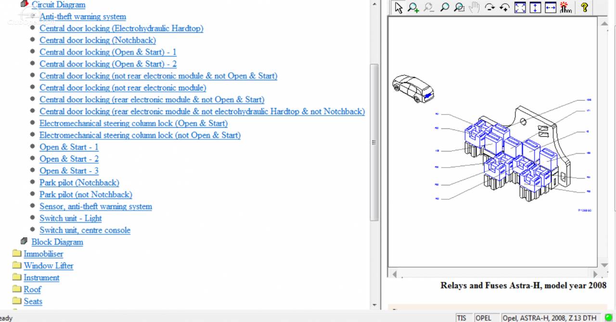The height and width of the screenshot is (322, 616).
Task: Click the relay and fuse box drawing
Action: click(517, 154)
